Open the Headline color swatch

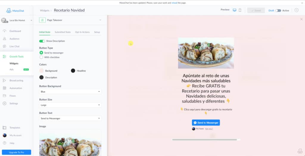click(73, 71)
